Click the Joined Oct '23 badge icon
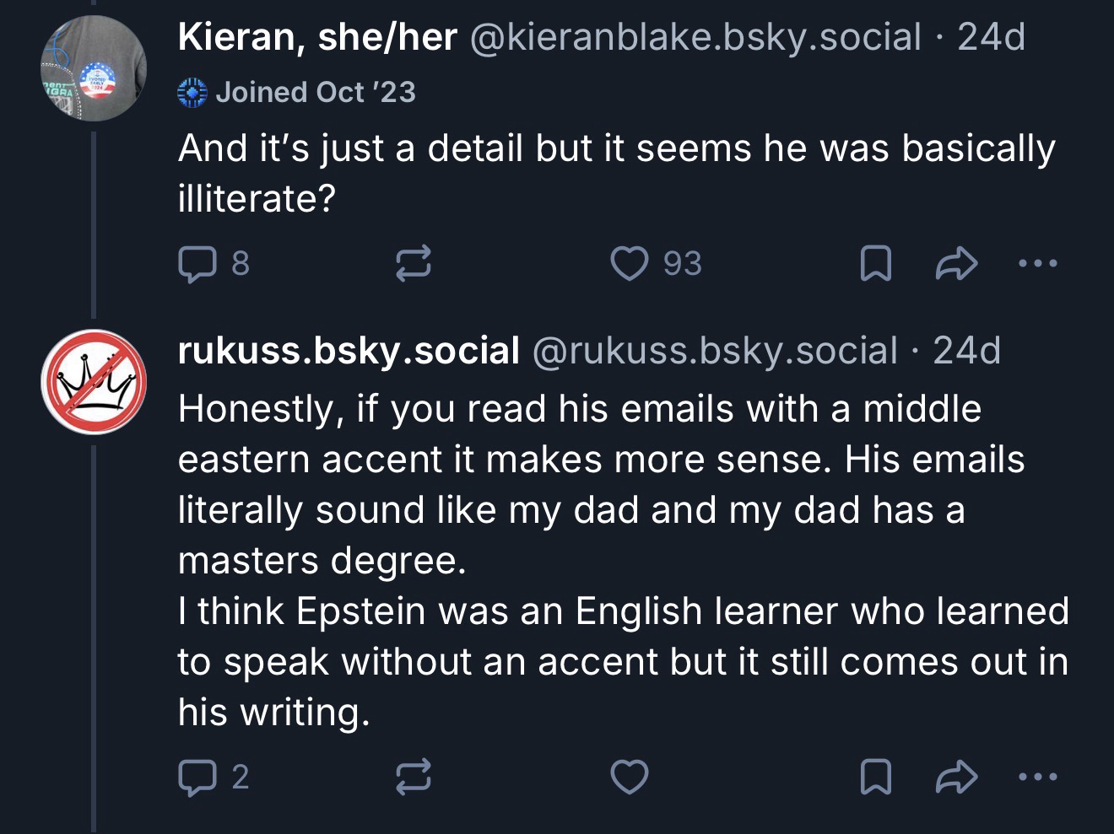Viewport: 1114px width, 834px height. (193, 92)
